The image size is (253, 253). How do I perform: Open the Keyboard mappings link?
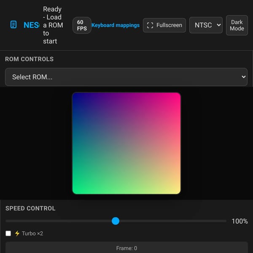(x=116, y=25)
